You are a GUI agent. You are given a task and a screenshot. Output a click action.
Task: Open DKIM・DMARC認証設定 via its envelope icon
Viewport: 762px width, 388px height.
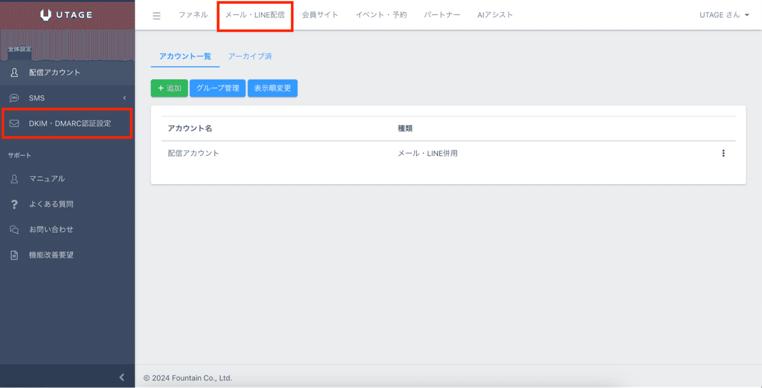pos(14,123)
